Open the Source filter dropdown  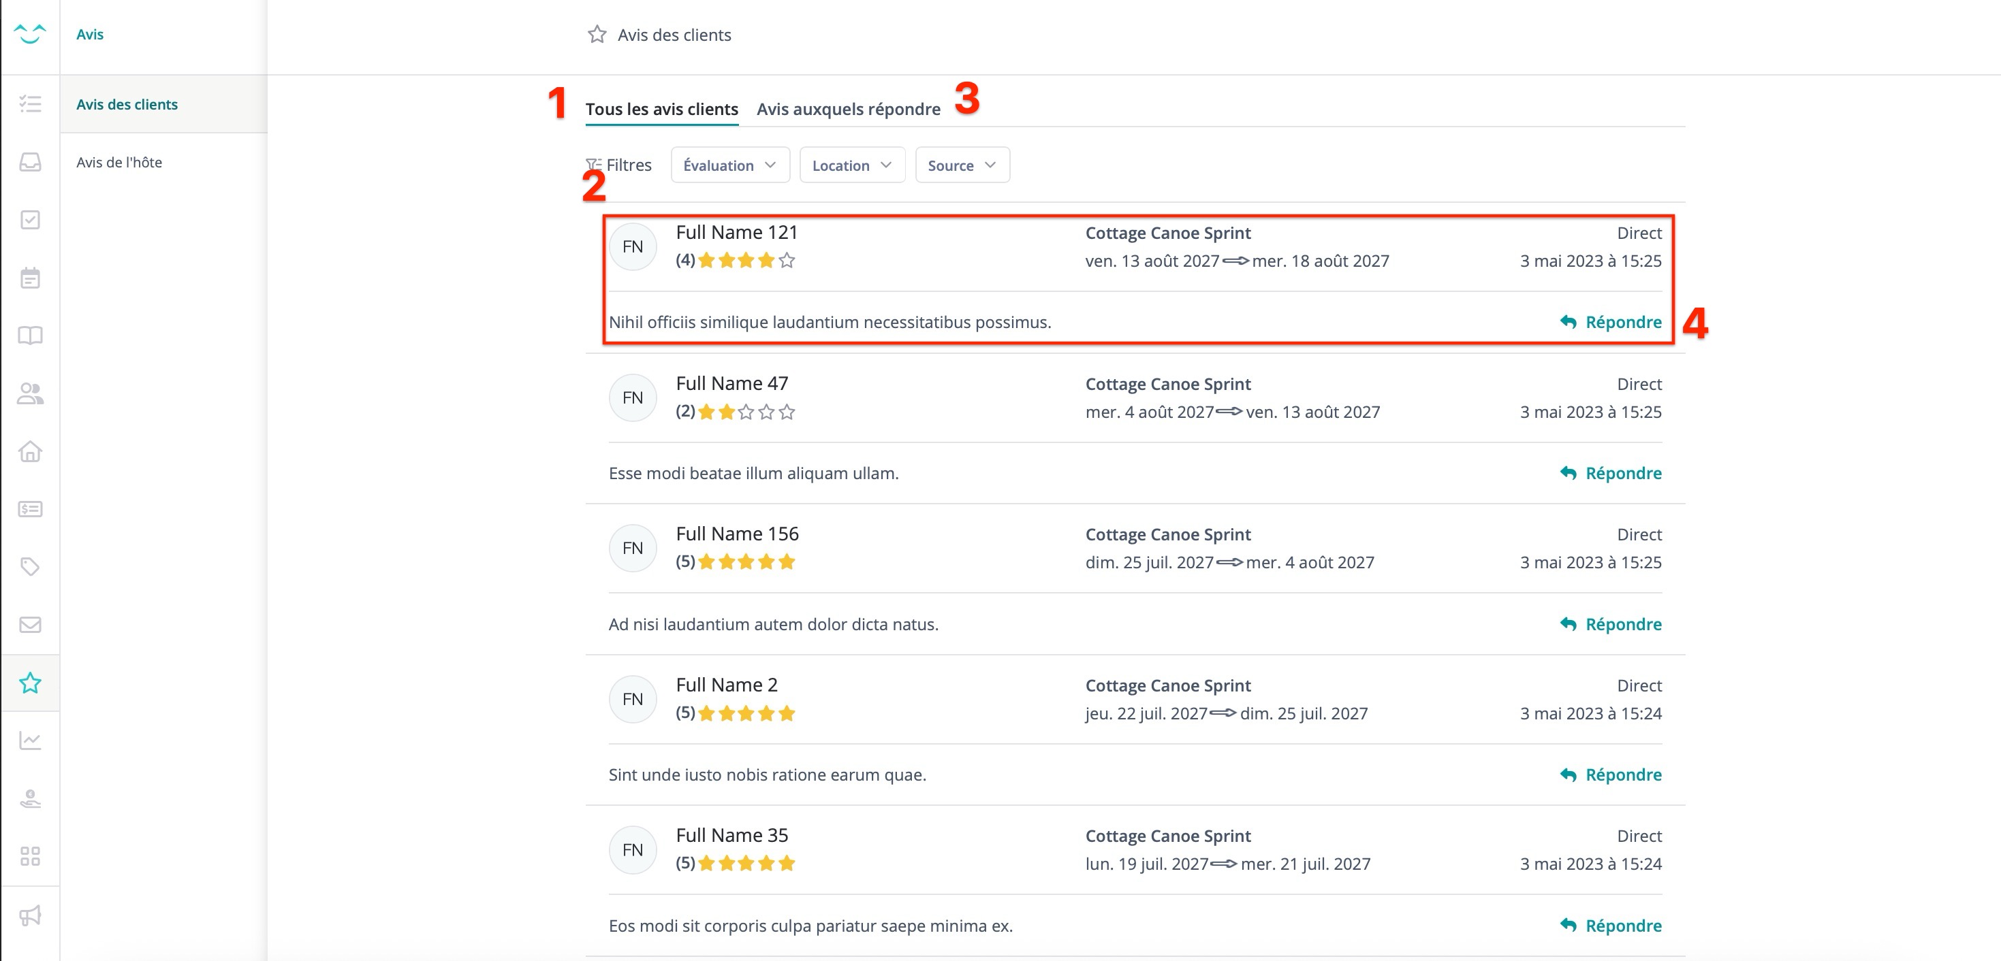[x=962, y=165]
